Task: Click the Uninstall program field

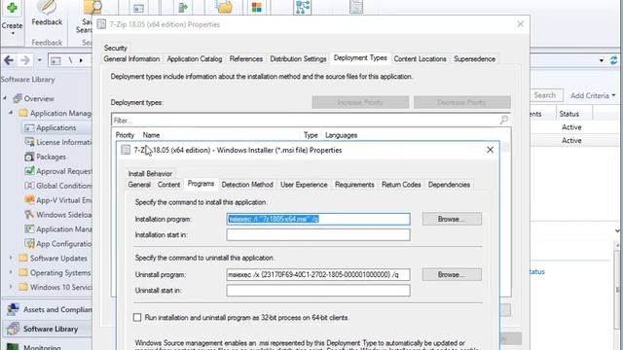Action: click(x=318, y=274)
